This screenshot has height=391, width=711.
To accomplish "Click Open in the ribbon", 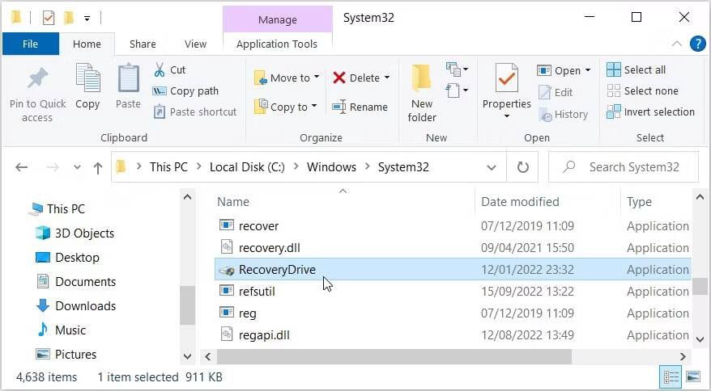I will (559, 70).
